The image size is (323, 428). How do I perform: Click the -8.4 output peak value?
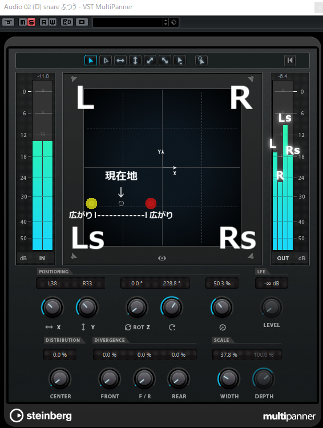[282, 76]
